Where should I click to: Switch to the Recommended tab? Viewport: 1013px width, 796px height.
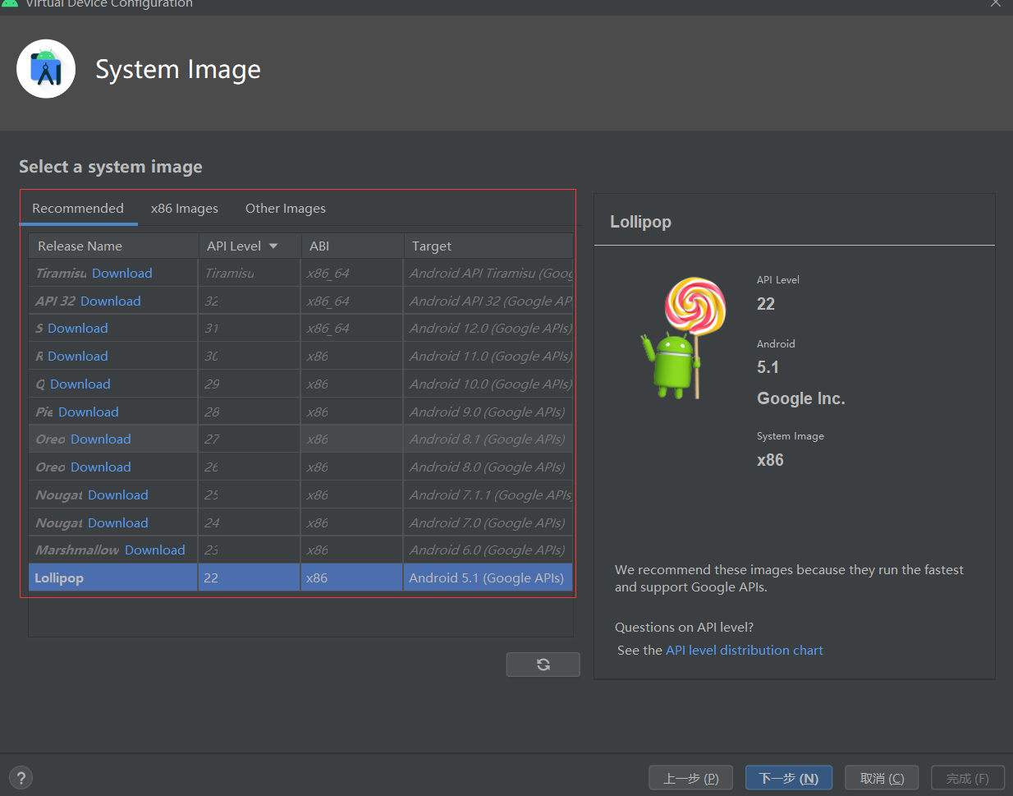78,208
